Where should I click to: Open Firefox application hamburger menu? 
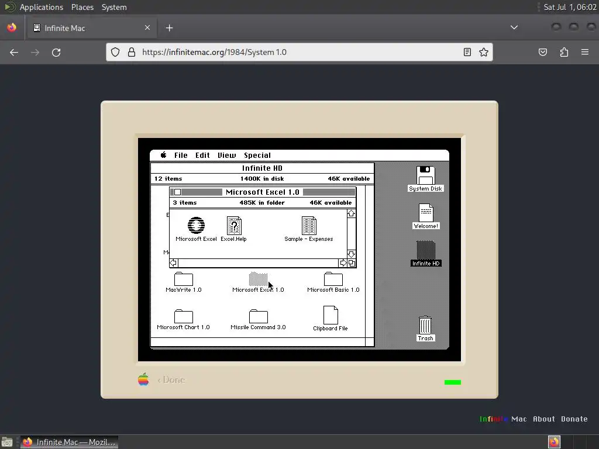(x=585, y=52)
